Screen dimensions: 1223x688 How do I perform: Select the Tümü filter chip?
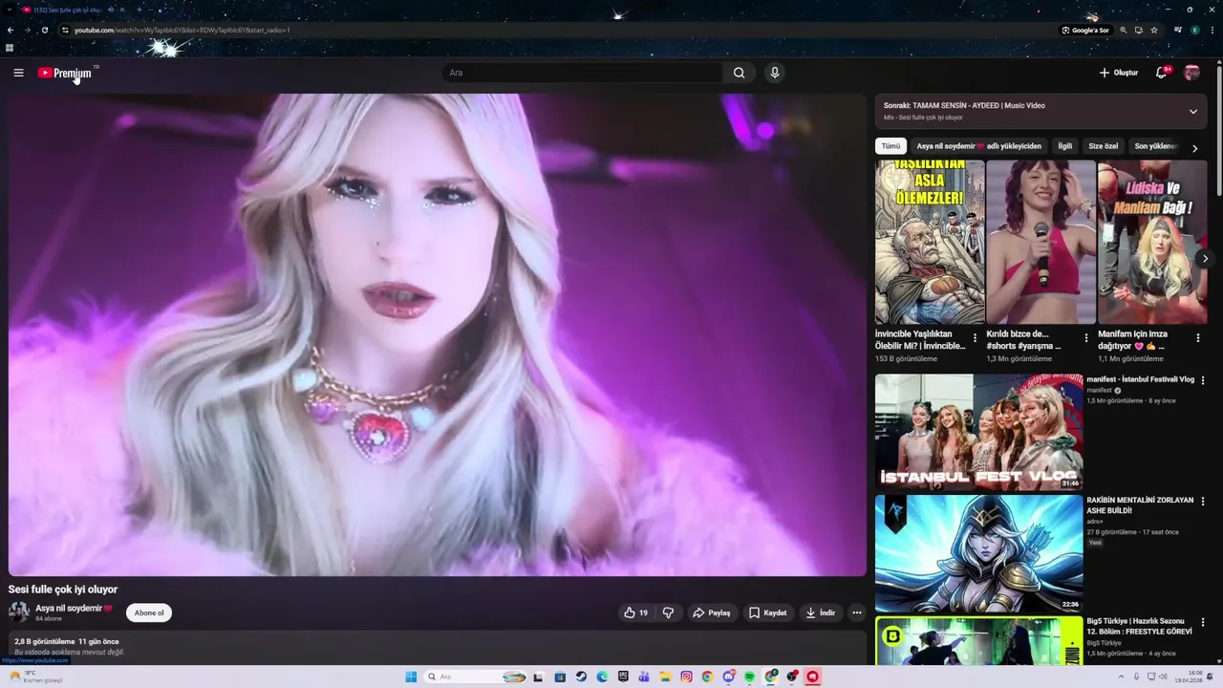coord(890,146)
